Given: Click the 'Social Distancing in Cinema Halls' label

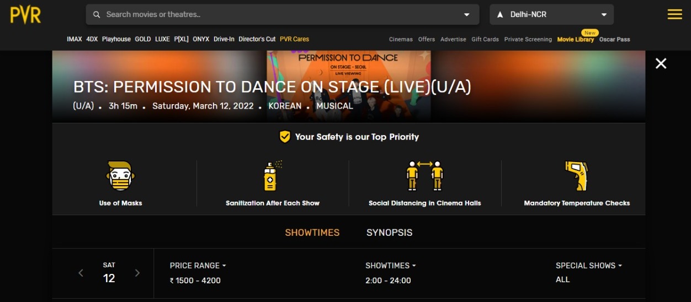Looking at the screenshot, I should (x=425, y=203).
